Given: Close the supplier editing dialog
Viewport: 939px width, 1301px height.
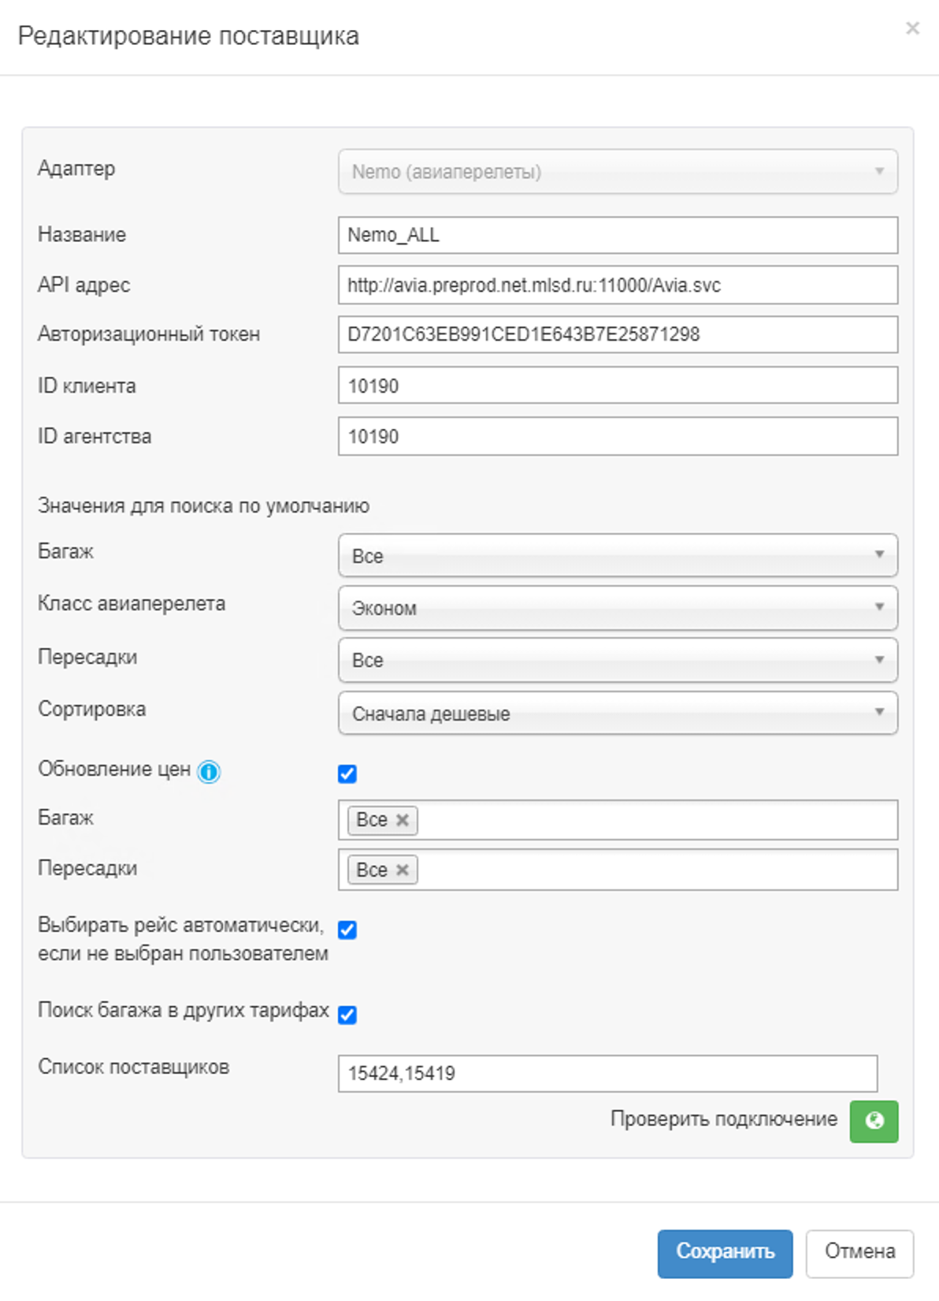Looking at the screenshot, I should [x=912, y=28].
